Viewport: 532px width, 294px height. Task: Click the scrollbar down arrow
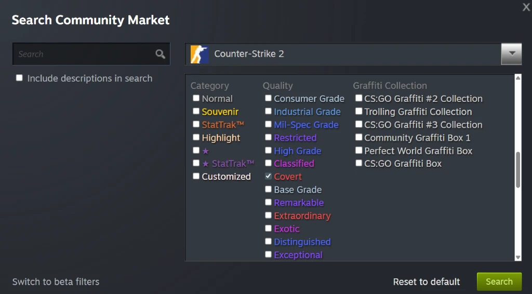tap(518, 257)
